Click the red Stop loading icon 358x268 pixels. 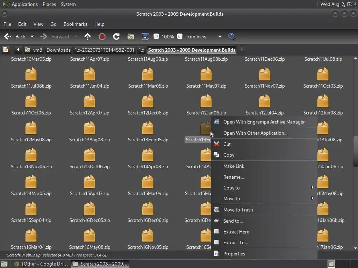coord(102,36)
